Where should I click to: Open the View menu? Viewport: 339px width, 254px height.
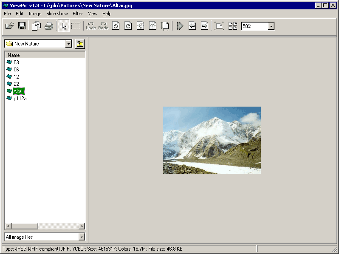pos(93,14)
